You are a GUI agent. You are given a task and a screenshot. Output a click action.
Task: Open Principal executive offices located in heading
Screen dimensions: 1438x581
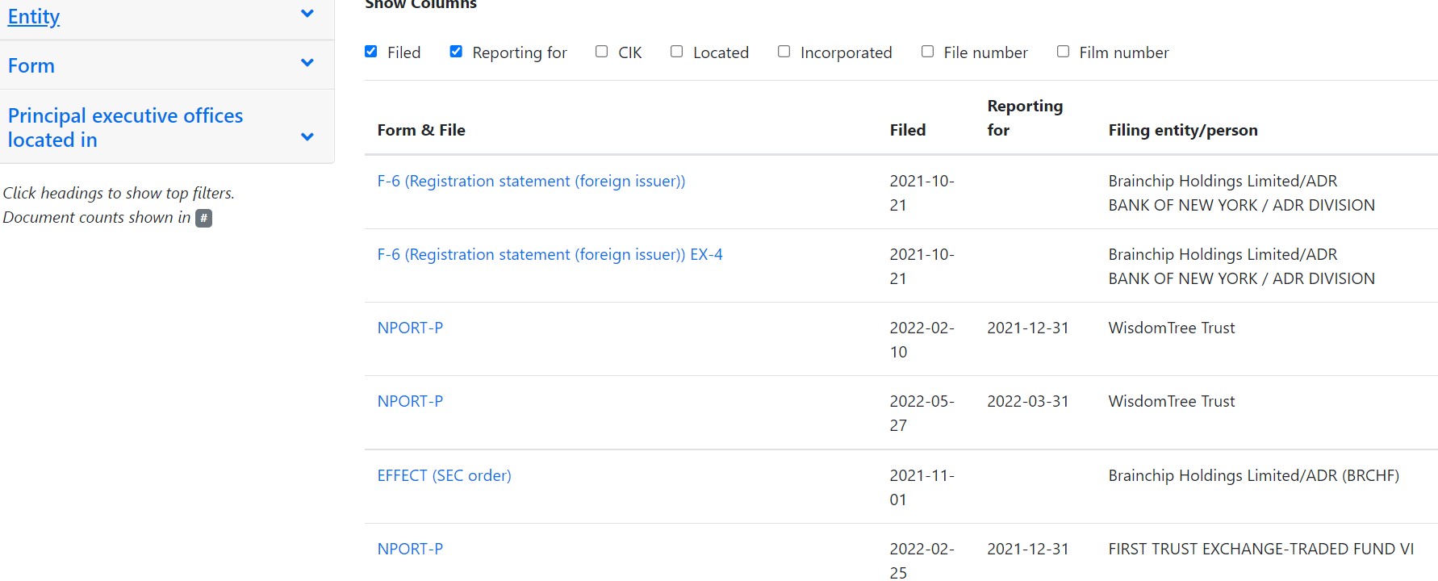click(x=125, y=127)
